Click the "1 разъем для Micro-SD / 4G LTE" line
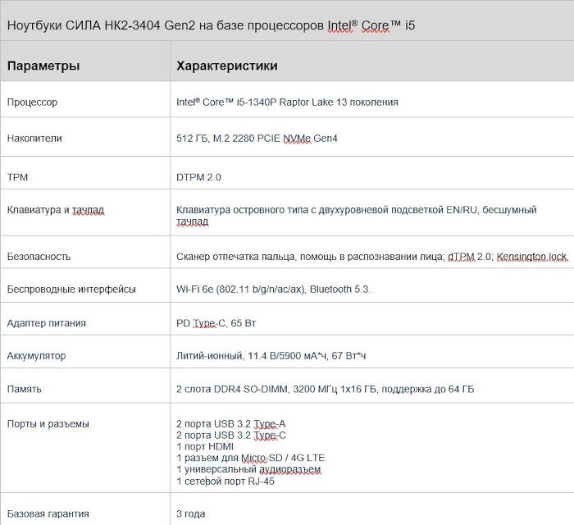Viewport: 574px width, 525px height. [x=250, y=458]
